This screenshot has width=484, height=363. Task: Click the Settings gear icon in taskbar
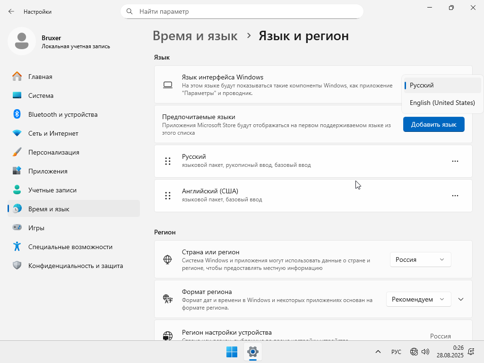(x=253, y=352)
